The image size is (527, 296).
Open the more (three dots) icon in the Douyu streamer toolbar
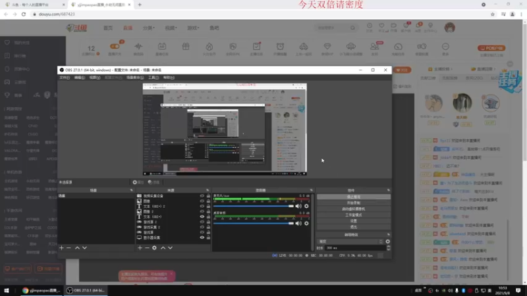(x=445, y=47)
